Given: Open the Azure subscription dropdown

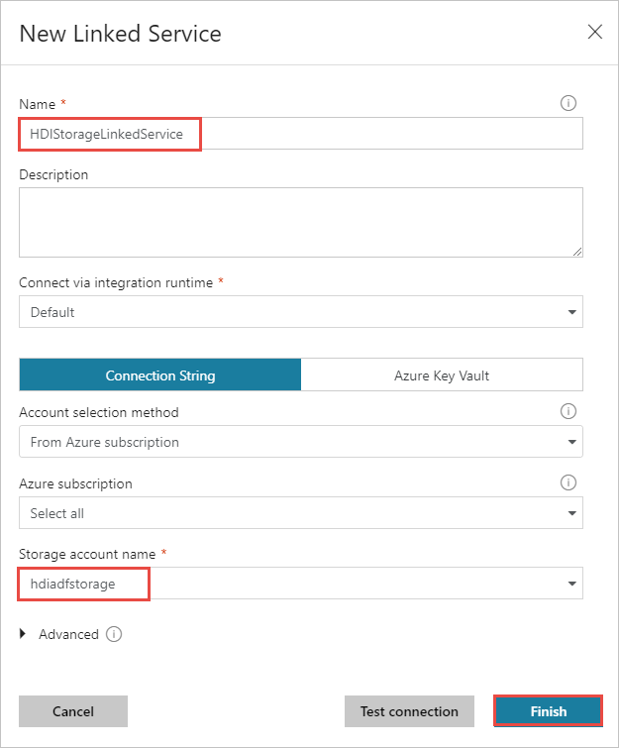Looking at the screenshot, I should (300, 513).
